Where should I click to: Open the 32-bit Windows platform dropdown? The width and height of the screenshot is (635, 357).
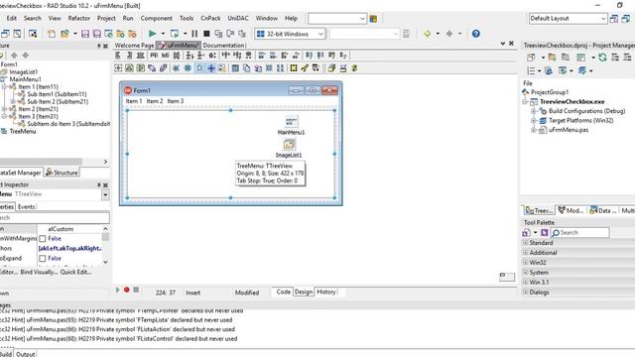[320, 34]
